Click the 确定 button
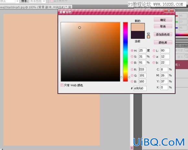This screenshot has height=150, width=188. (163, 20)
